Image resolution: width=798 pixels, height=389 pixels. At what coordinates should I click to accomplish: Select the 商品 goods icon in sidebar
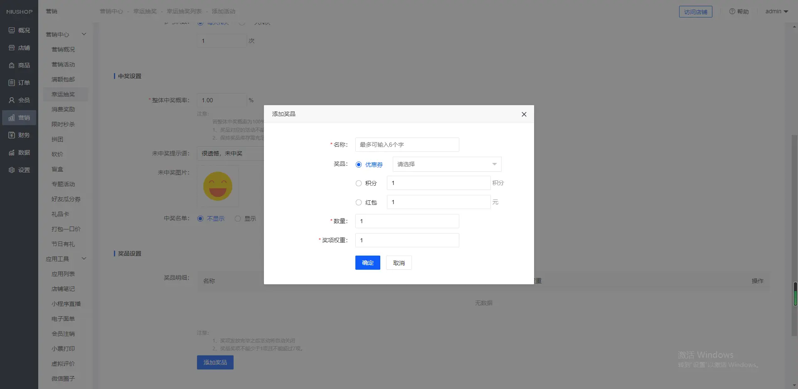12,65
